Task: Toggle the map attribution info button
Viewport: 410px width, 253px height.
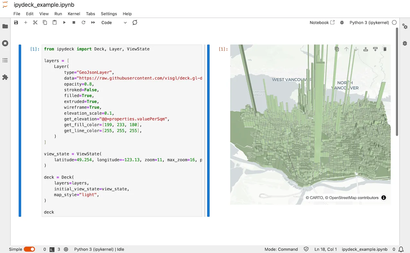Action: pyautogui.click(x=384, y=198)
